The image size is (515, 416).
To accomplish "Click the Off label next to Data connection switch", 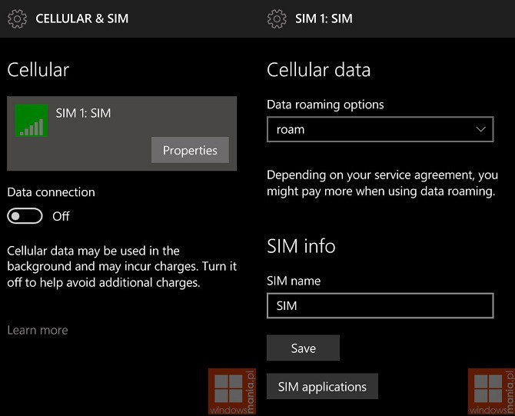I will click(61, 216).
